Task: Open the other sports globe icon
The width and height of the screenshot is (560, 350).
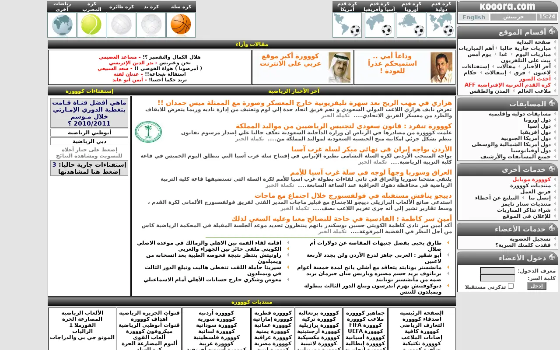Action: coord(62,24)
